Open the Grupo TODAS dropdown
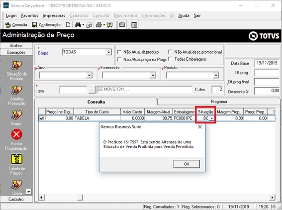Image resolution: width=282 pixels, height=210 pixels. point(108,52)
